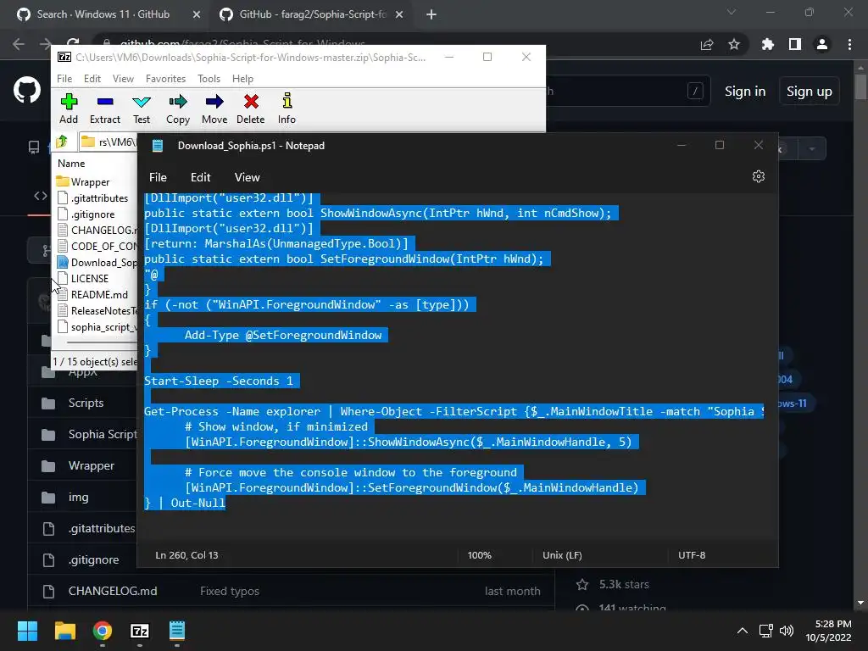This screenshot has height=651, width=868.
Task: Open File Explorer from the taskbar
Action: click(64, 631)
